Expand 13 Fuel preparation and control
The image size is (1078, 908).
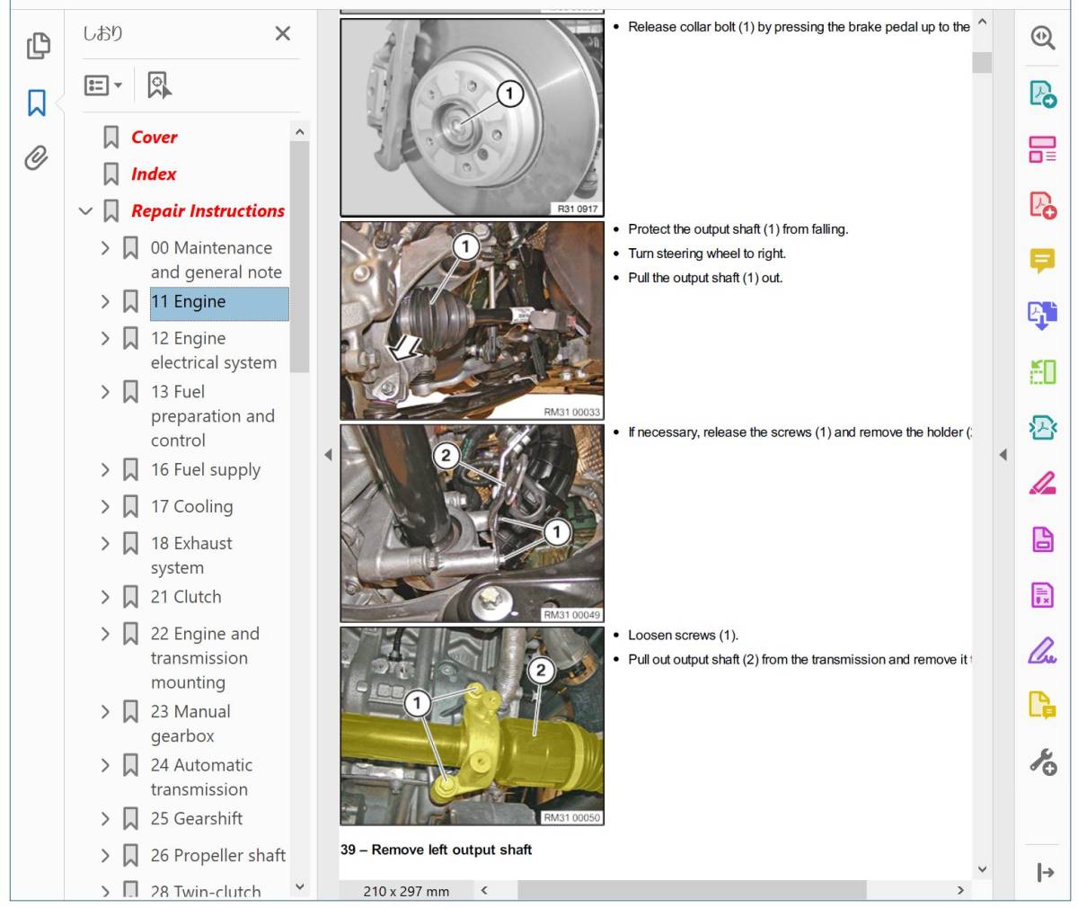pyautogui.click(x=106, y=392)
